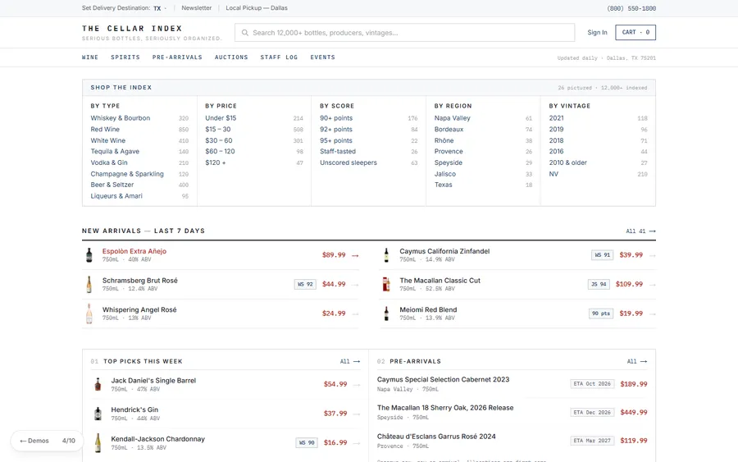
Task: Open the Wine menu
Action: [x=90, y=57]
